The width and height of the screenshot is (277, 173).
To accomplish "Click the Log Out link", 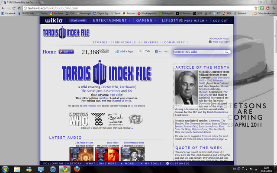I will [220, 21].
